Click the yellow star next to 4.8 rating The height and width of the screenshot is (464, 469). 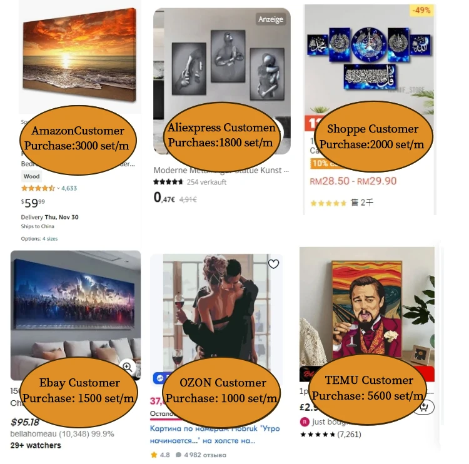pos(154,455)
